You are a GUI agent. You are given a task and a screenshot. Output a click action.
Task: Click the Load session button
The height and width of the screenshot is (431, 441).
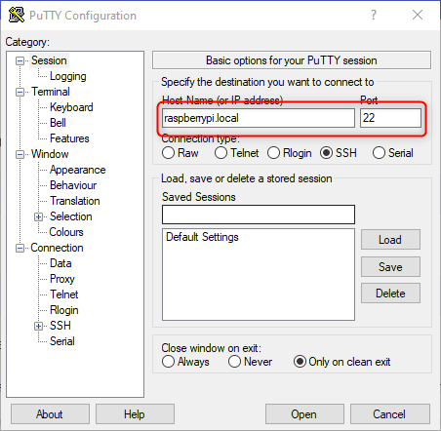(390, 240)
